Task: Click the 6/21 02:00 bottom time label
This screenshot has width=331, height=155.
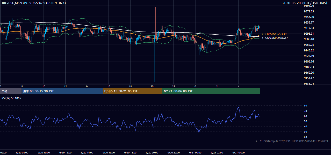Action: [217, 153]
